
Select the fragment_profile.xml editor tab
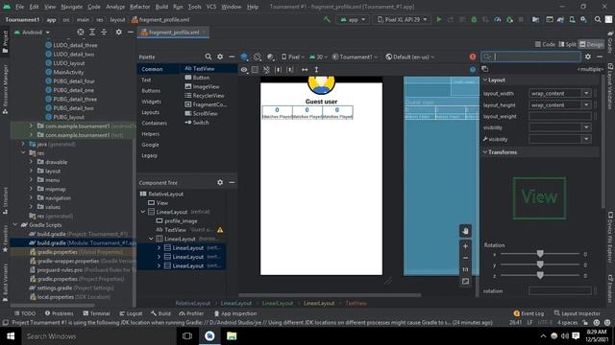pyautogui.click(x=174, y=32)
